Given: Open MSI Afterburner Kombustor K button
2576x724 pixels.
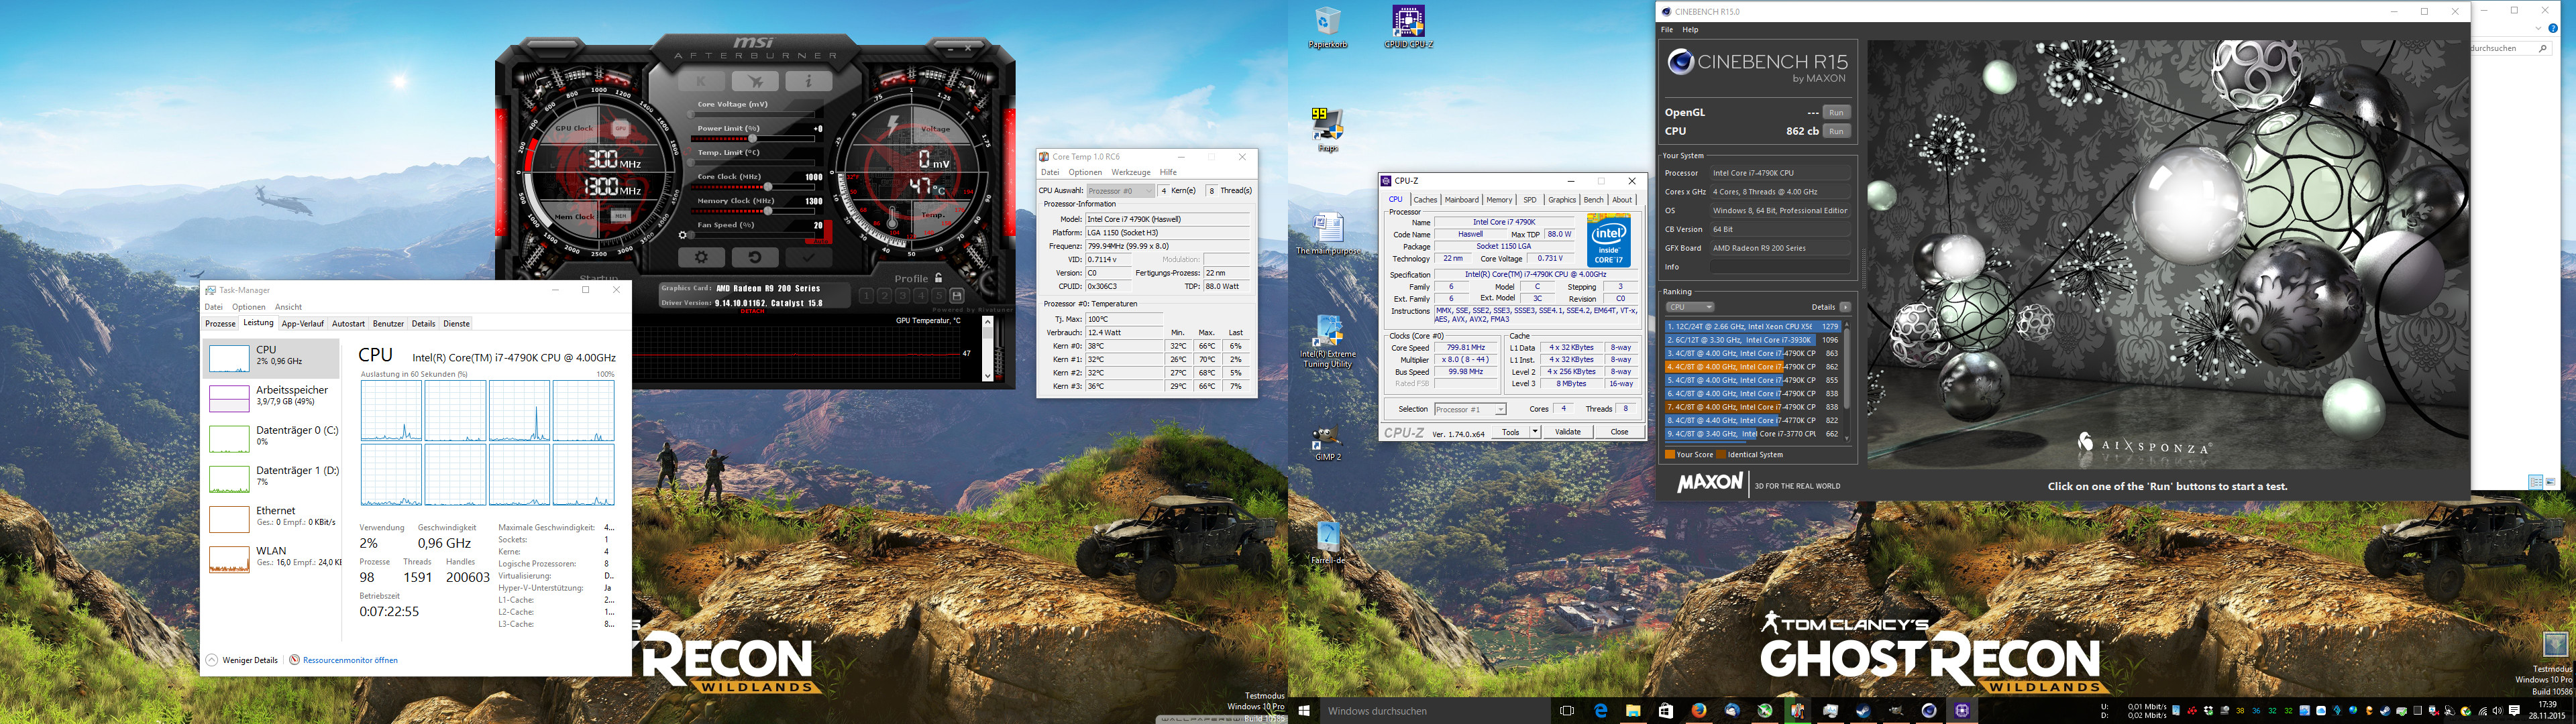Looking at the screenshot, I should click(x=702, y=81).
